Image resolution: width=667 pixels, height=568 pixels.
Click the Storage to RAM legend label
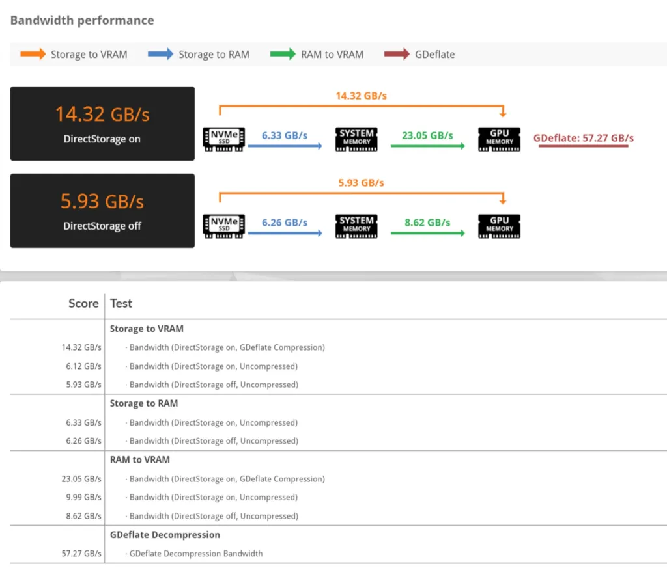214,55
